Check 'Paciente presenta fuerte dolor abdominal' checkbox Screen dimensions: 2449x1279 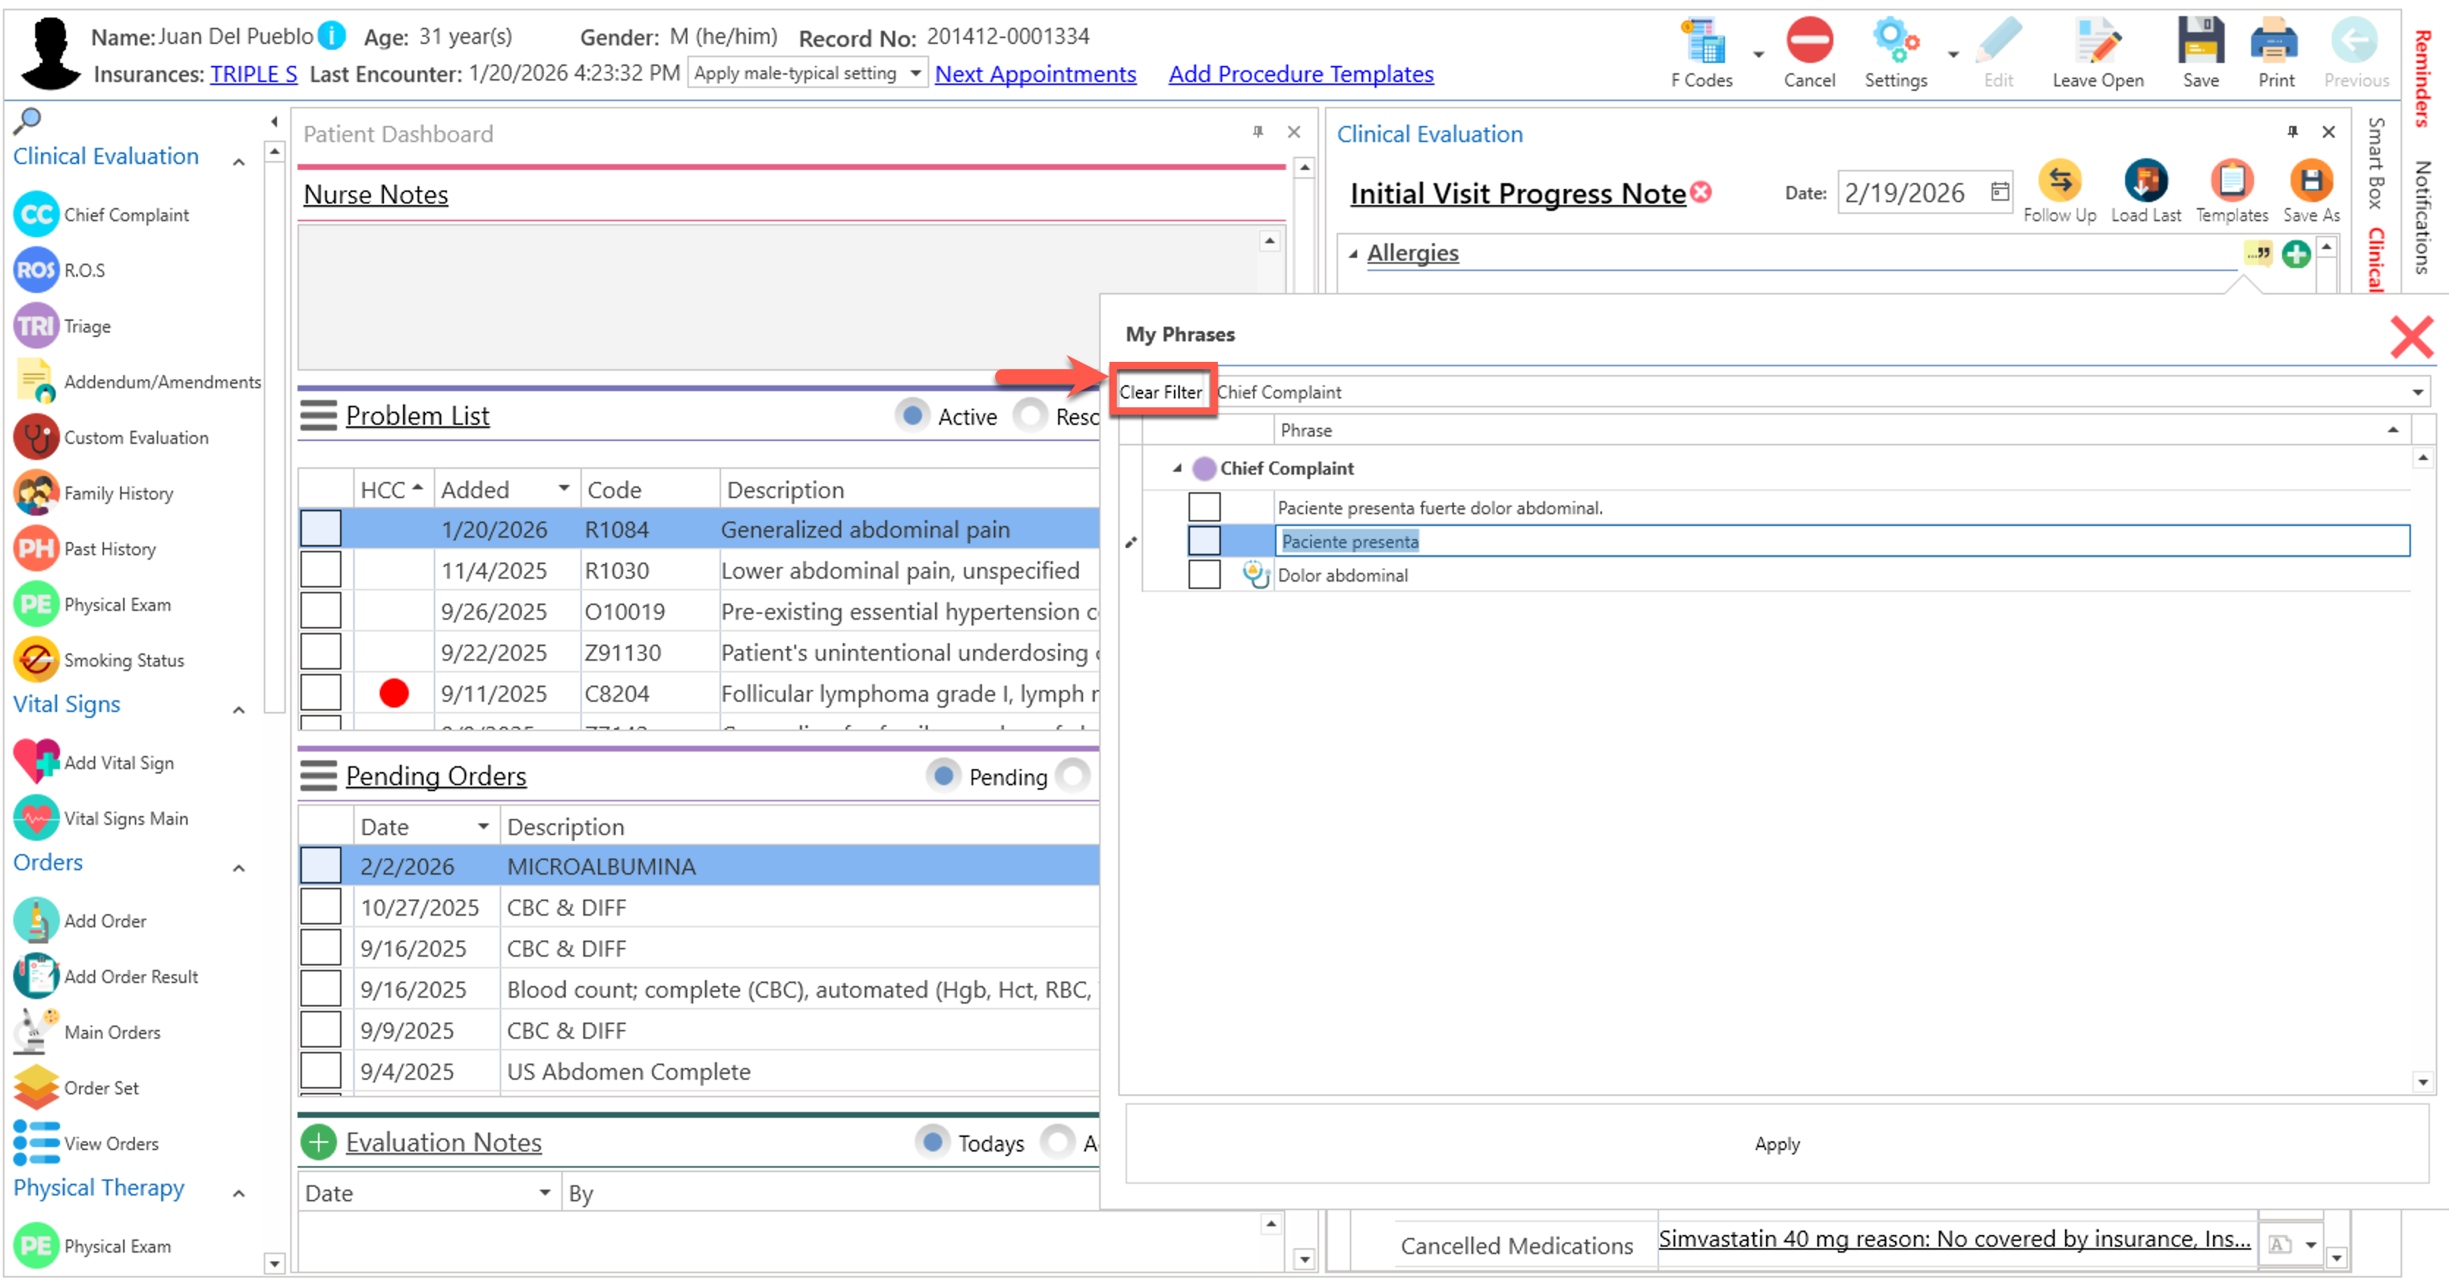1203,508
